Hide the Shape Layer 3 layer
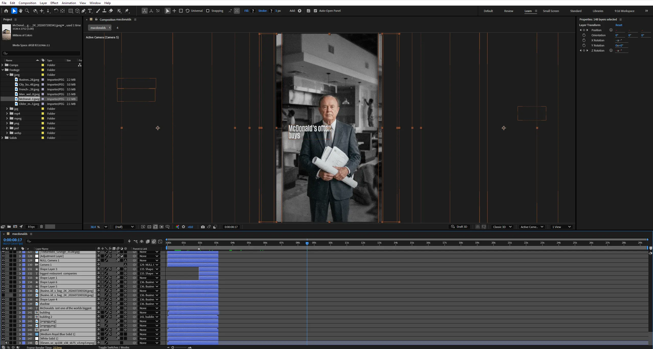 tap(3, 269)
